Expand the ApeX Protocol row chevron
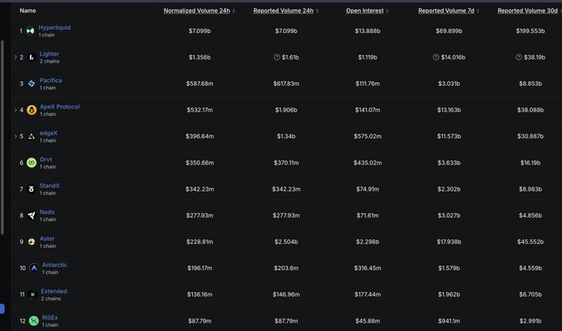 pyautogui.click(x=16, y=110)
